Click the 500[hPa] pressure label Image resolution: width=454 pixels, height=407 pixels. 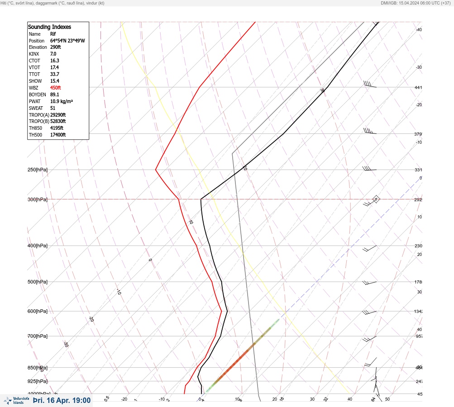[38, 282]
